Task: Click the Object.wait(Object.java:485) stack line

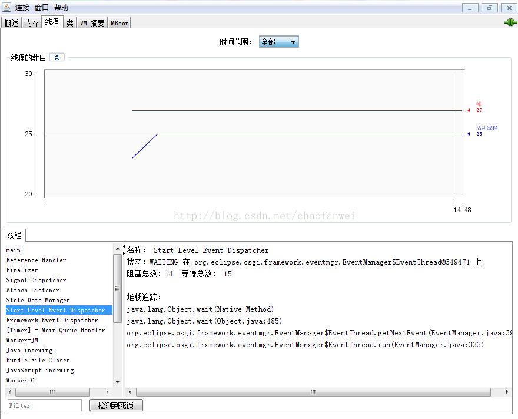Action: coord(204,321)
